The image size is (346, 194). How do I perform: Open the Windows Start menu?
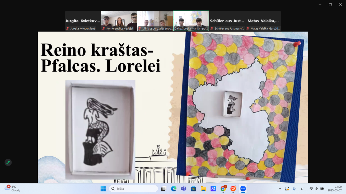click(103, 189)
